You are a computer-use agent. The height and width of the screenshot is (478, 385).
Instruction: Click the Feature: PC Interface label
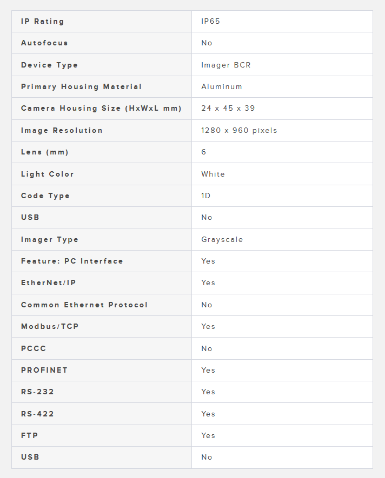72,261
